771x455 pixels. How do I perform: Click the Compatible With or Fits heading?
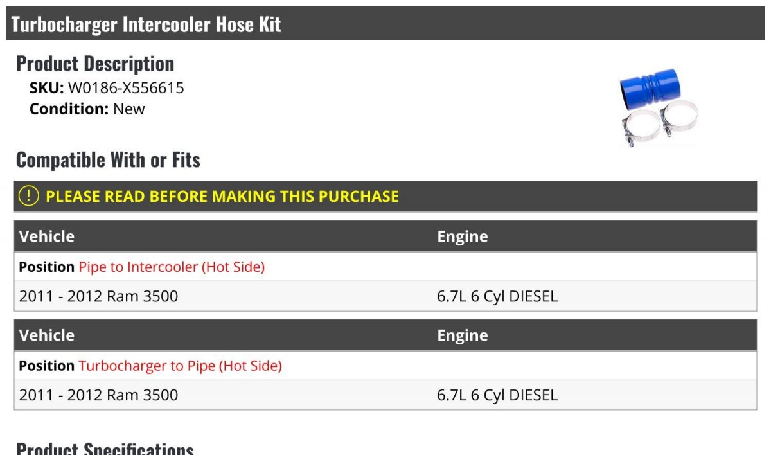[108, 160]
